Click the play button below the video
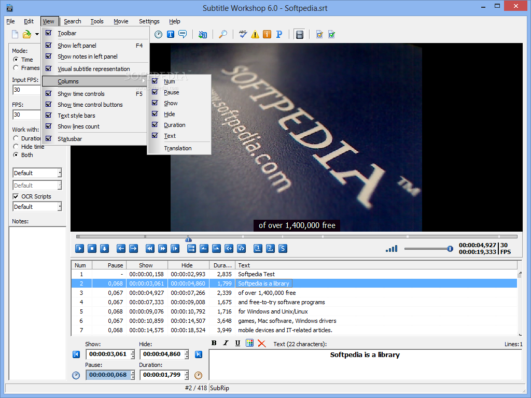531x398 pixels. pos(79,249)
